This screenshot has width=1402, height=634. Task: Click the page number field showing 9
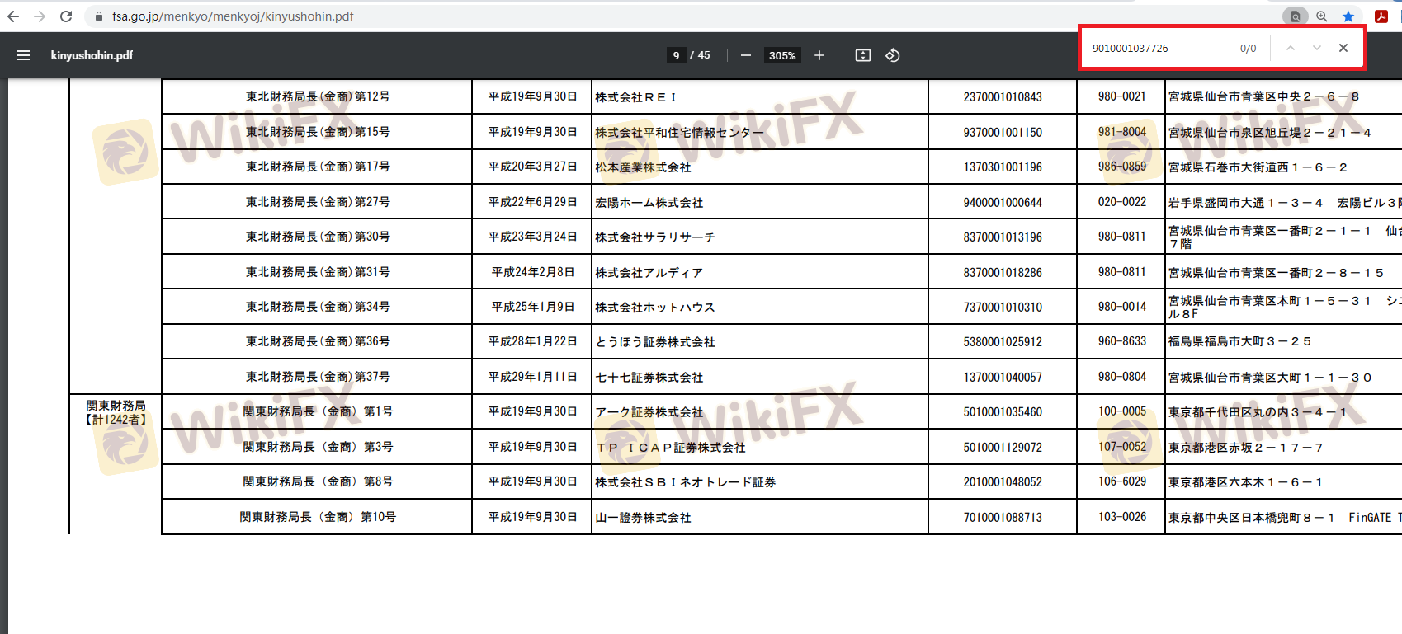pyautogui.click(x=676, y=55)
